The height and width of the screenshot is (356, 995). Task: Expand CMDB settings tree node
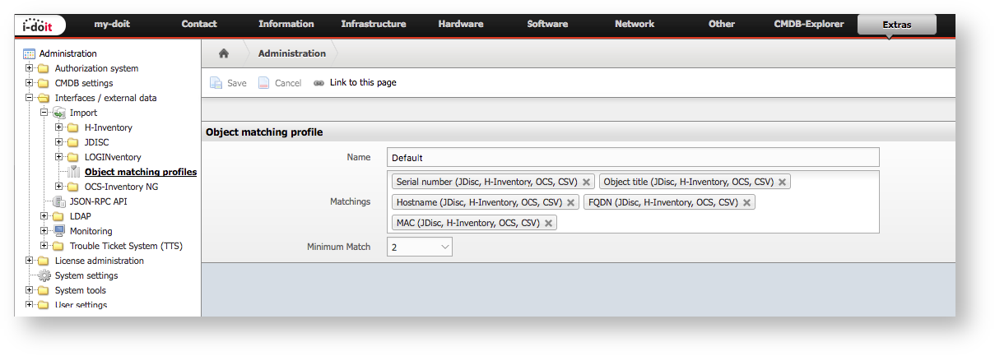coord(30,83)
